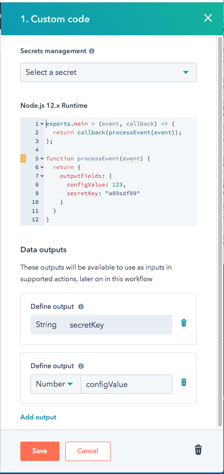Screen dimensions: 224x474
Task: Click line number 12 in the gutter
Action: (x=35, y=219)
